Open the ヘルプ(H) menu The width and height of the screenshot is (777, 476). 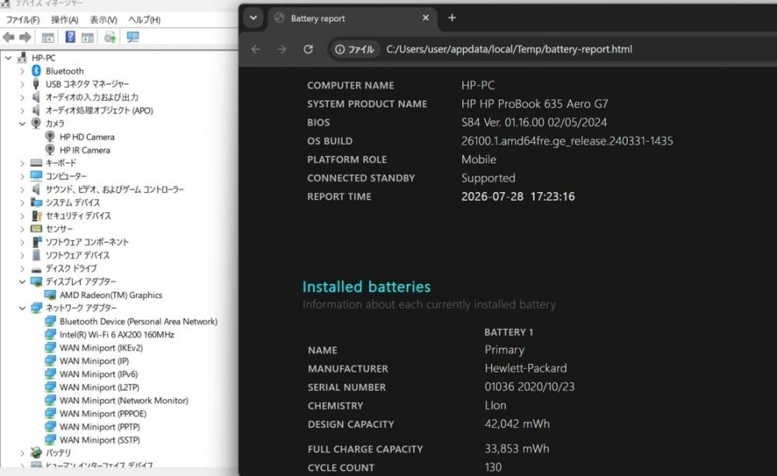[x=145, y=20]
